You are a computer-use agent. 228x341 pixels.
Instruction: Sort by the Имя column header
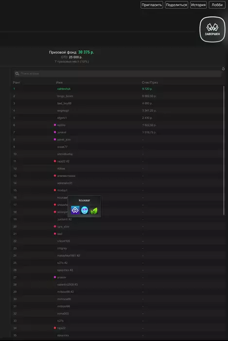59,83
